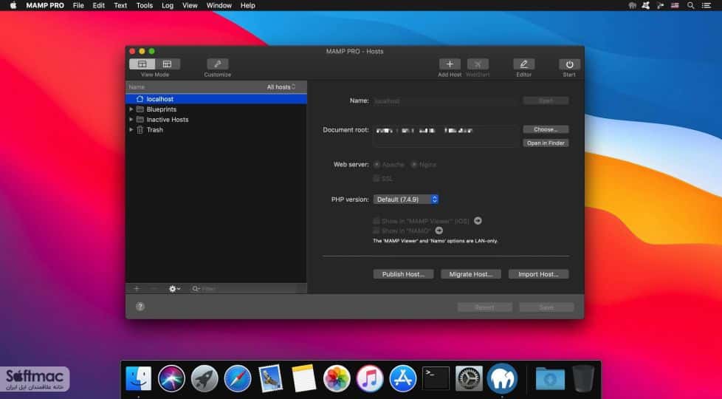Click the WebStart toolbar icon
This screenshot has height=399, width=722.
[478, 64]
